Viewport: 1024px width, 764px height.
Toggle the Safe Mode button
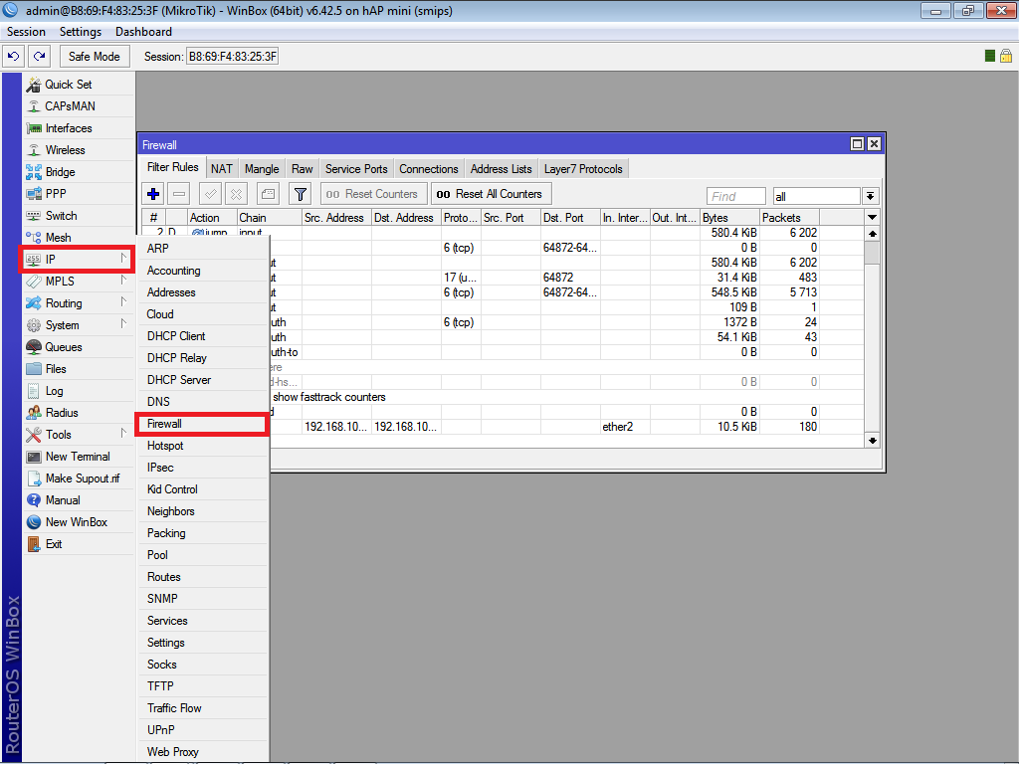[94, 56]
